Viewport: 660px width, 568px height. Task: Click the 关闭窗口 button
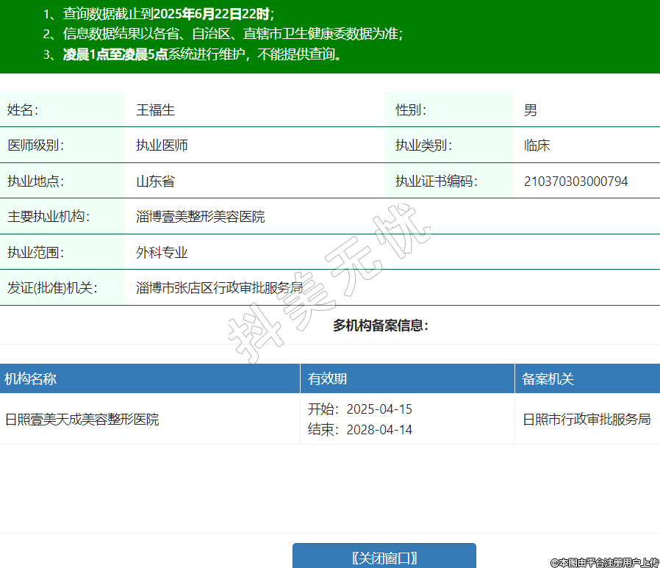click(x=384, y=557)
